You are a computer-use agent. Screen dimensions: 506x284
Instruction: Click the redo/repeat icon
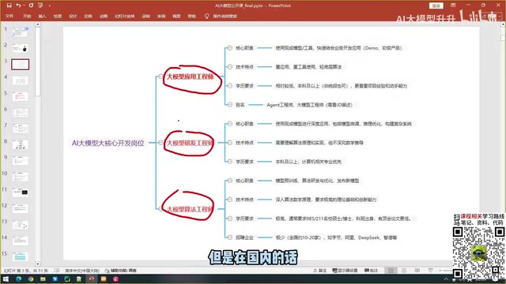[x=31, y=6]
